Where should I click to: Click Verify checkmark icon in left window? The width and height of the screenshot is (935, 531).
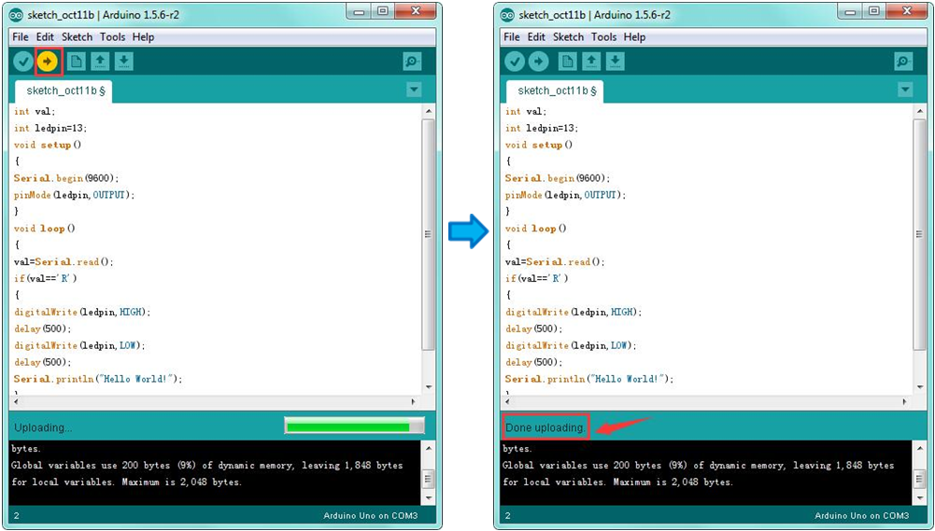pyautogui.click(x=23, y=62)
